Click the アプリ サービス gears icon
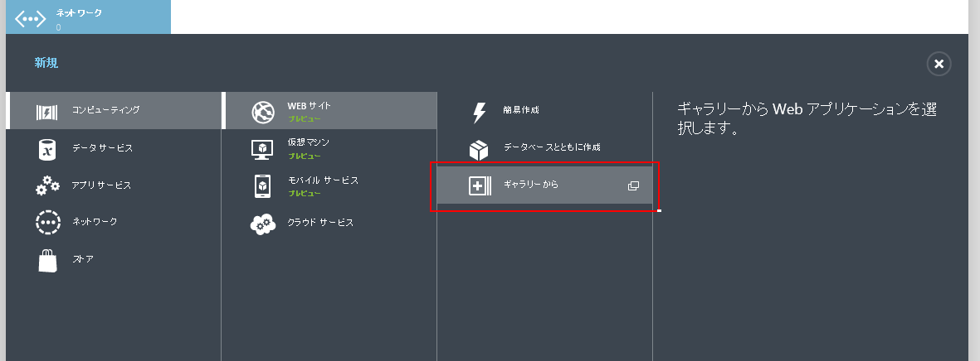The height and width of the screenshot is (361, 980). pos(47,185)
